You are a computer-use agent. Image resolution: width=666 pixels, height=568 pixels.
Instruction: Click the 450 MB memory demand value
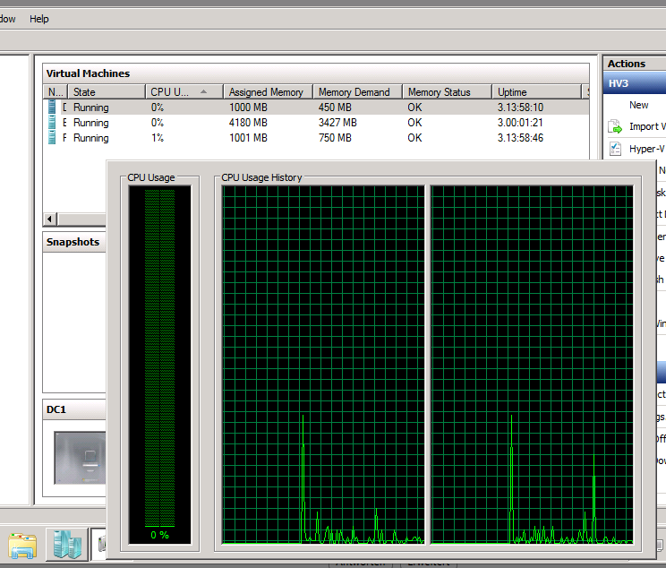point(335,108)
